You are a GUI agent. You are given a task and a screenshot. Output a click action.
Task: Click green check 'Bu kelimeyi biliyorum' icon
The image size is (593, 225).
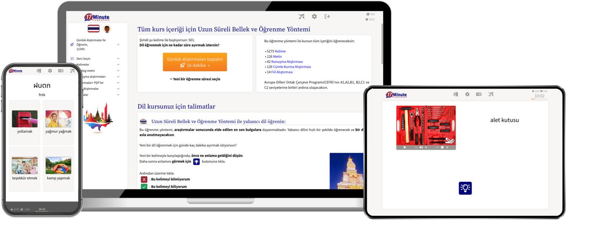pyautogui.click(x=144, y=187)
